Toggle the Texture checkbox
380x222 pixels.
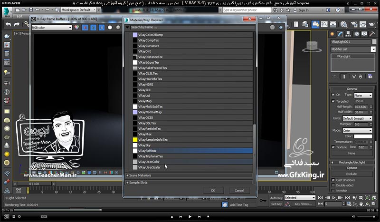pyautogui.click(x=333, y=147)
